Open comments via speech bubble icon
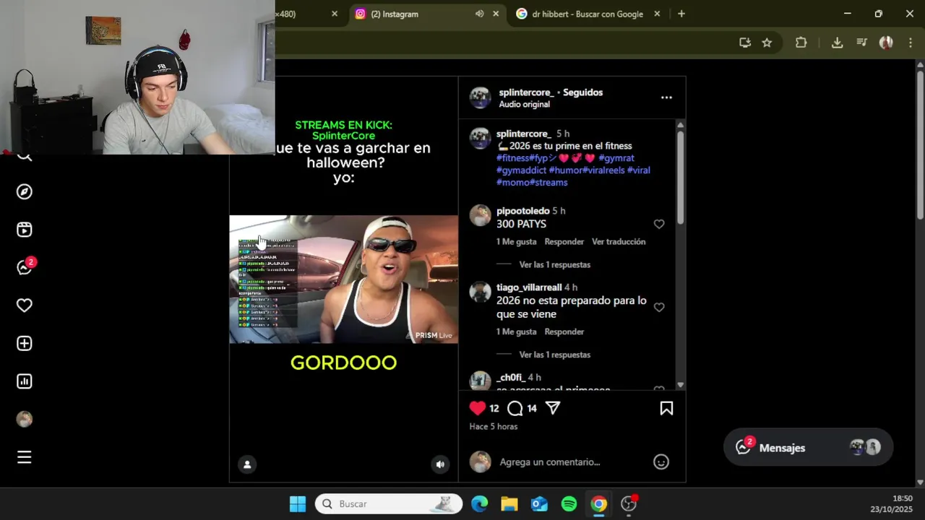The width and height of the screenshot is (925, 520). pos(515,408)
